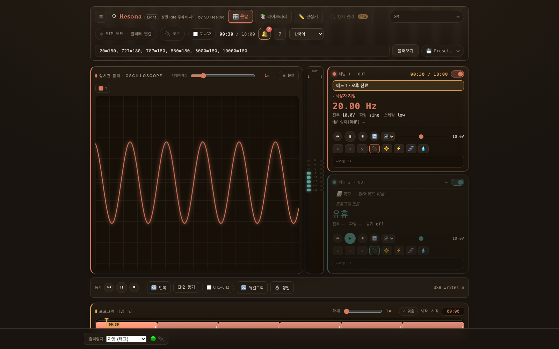
Task: Select sawtooth waveform icon in channel 1
Action: pyautogui.click(x=362, y=149)
